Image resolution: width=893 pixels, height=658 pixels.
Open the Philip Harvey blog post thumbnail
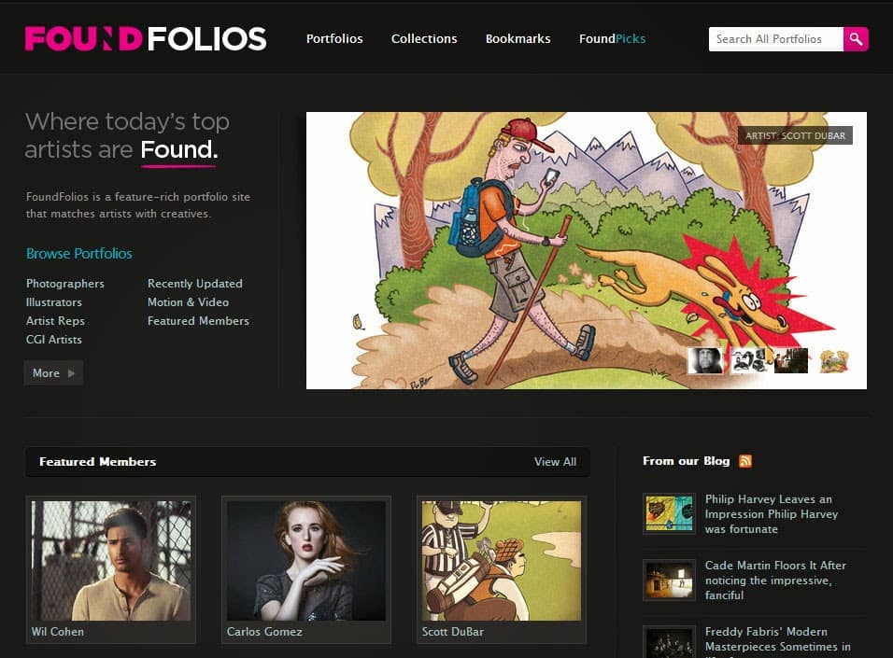click(x=669, y=513)
